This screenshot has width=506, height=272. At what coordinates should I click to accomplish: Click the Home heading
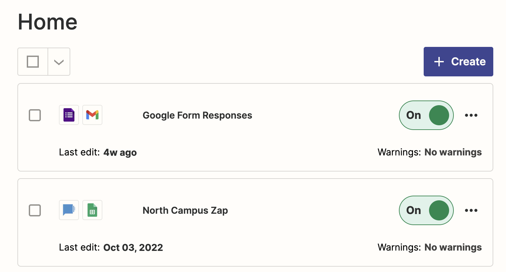48,21
